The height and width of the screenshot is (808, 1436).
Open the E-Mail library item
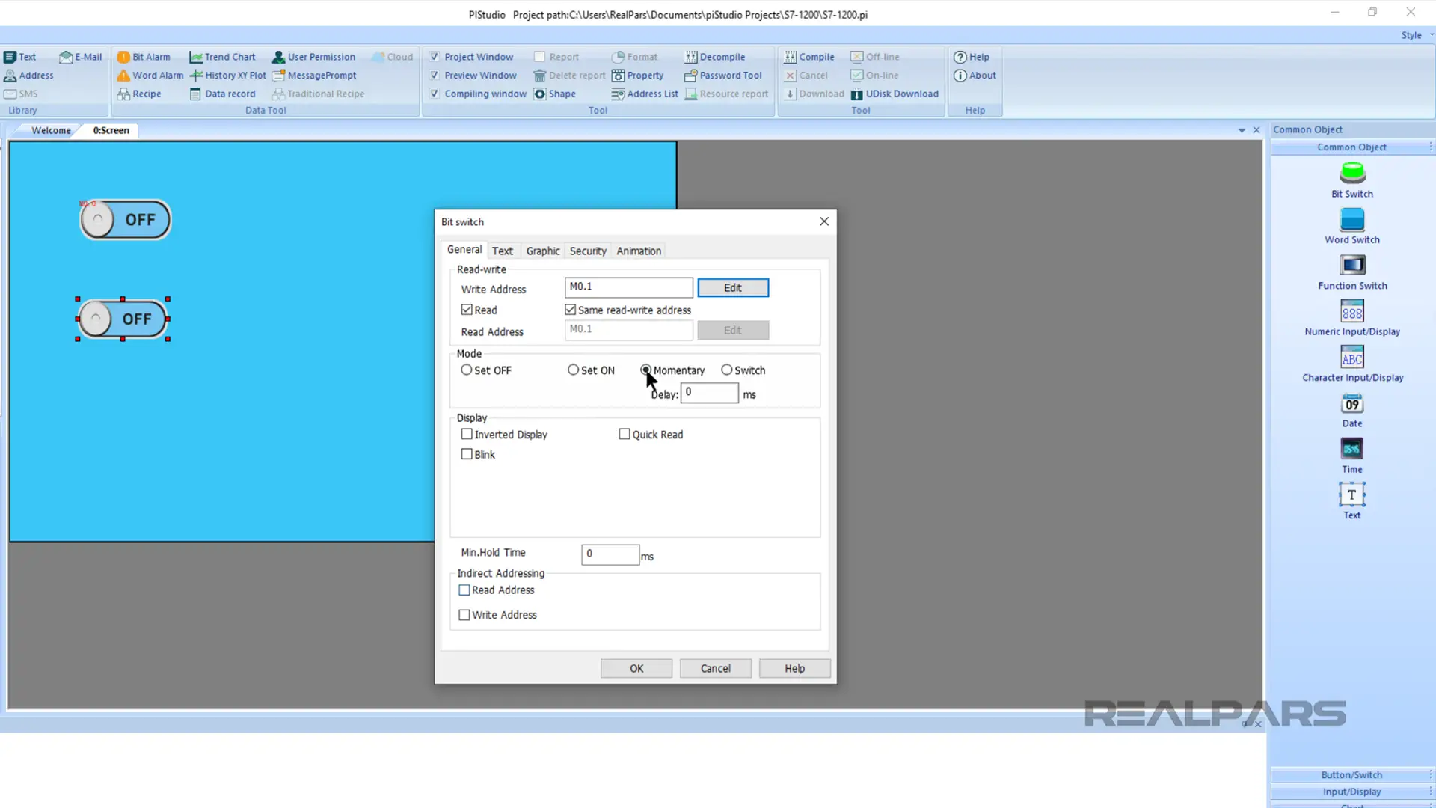coord(80,57)
